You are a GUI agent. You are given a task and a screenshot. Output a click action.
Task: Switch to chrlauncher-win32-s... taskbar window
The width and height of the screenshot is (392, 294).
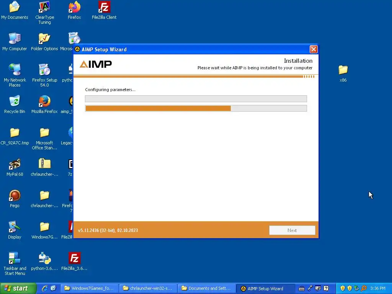coord(148,288)
